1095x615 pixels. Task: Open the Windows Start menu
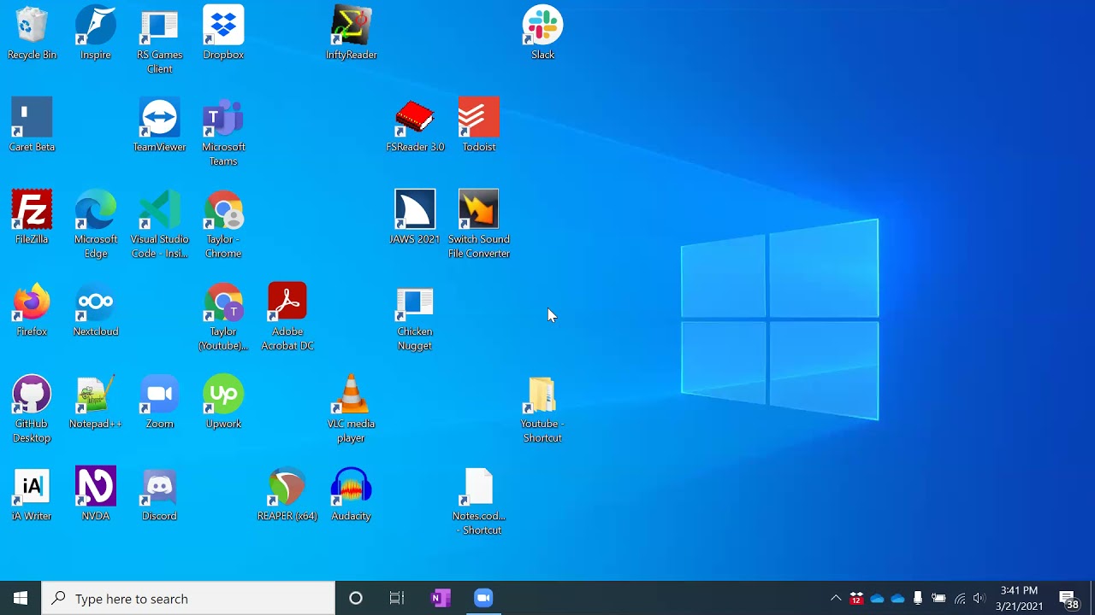[x=21, y=598]
